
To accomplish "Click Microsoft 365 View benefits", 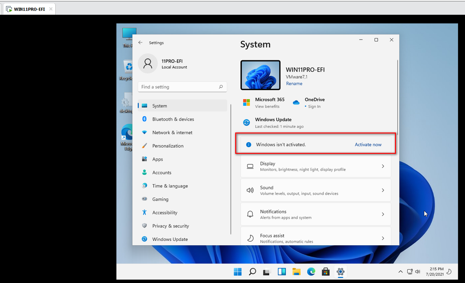I will click(x=267, y=106).
